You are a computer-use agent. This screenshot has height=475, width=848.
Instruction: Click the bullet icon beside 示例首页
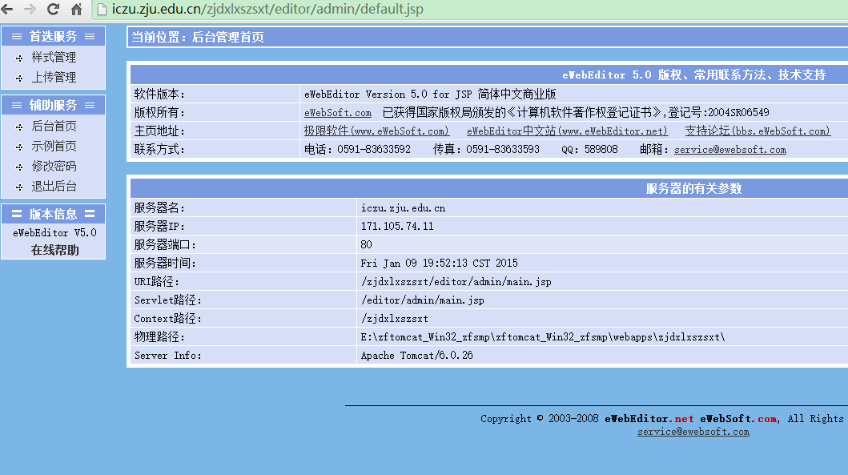click(19, 147)
